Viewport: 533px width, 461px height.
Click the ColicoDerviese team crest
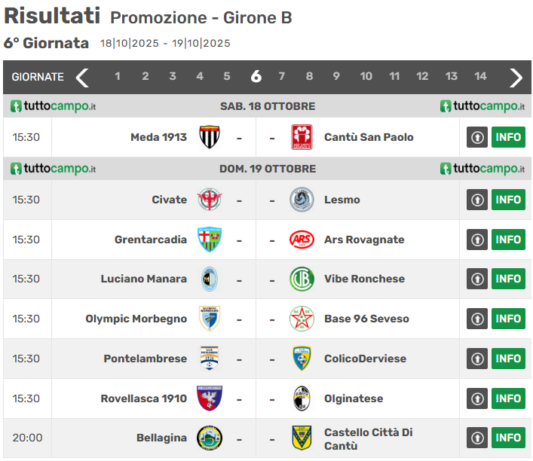[x=302, y=359]
